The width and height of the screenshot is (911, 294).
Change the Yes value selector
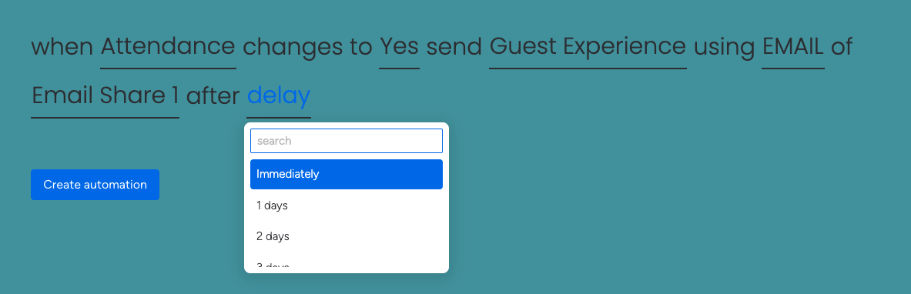point(399,46)
